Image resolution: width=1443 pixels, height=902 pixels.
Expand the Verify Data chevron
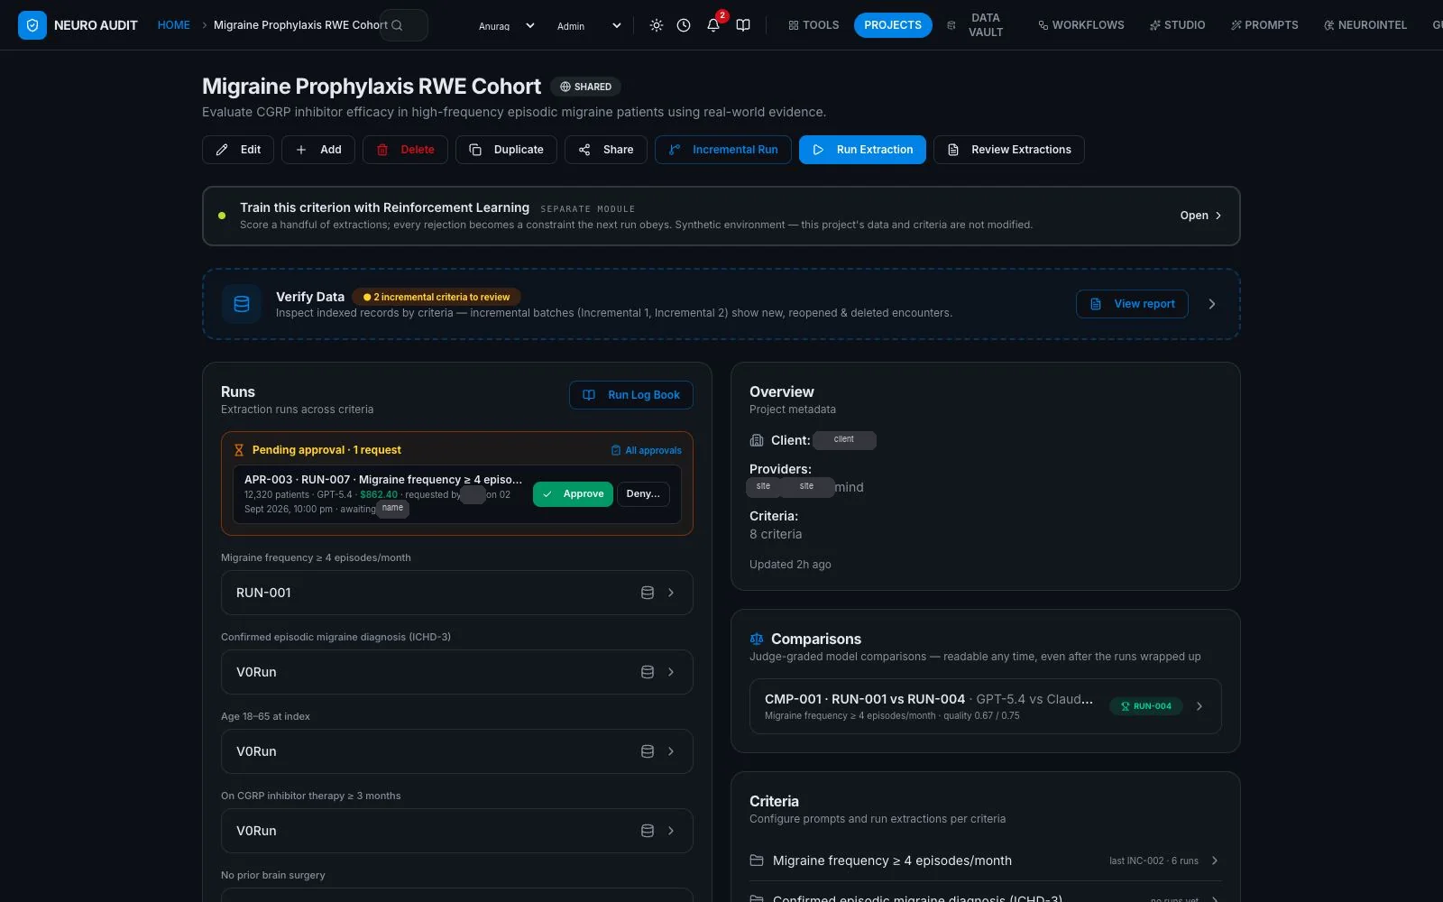[x=1212, y=304]
